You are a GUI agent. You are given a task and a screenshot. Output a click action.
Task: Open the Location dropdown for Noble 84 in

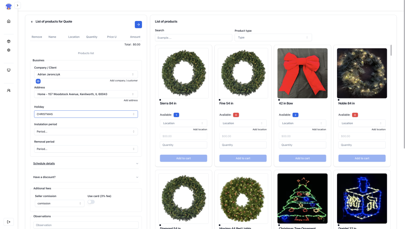coord(362,123)
